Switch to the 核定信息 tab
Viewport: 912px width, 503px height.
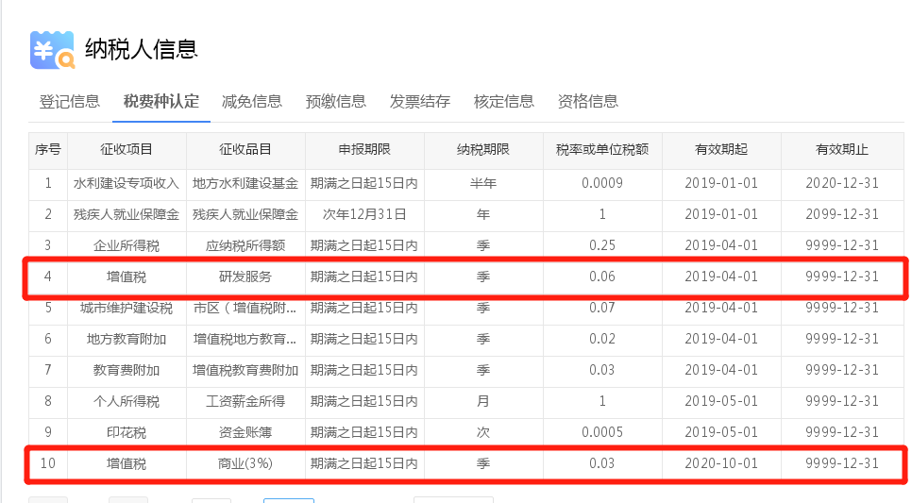coord(504,102)
